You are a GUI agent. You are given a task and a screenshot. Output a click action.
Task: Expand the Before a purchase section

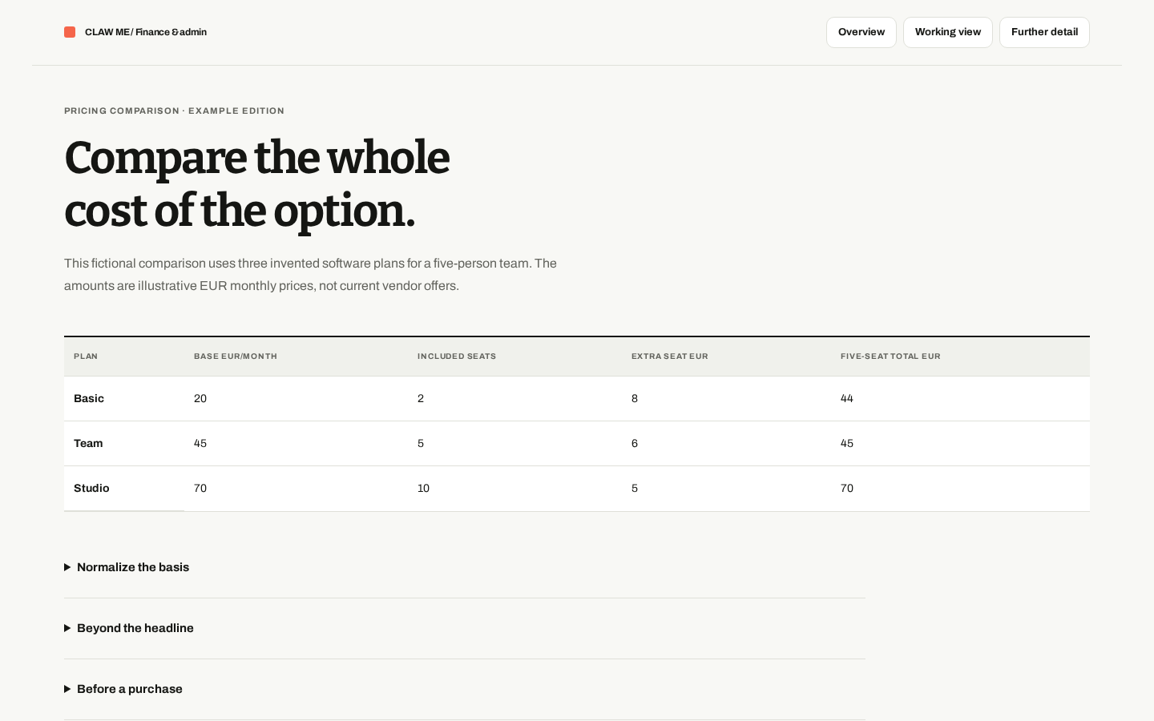click(x=465, y=689)
